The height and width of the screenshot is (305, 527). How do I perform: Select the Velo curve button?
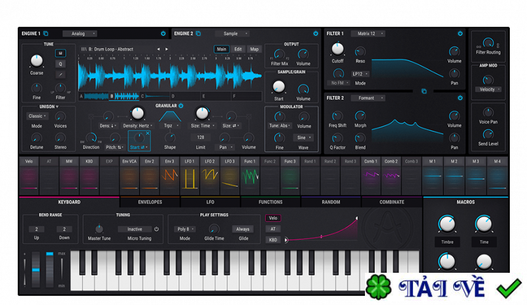(273, 218)
